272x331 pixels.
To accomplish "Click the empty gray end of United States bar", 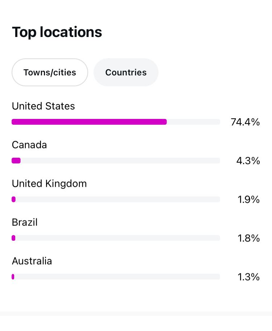I will click(193, 122).
